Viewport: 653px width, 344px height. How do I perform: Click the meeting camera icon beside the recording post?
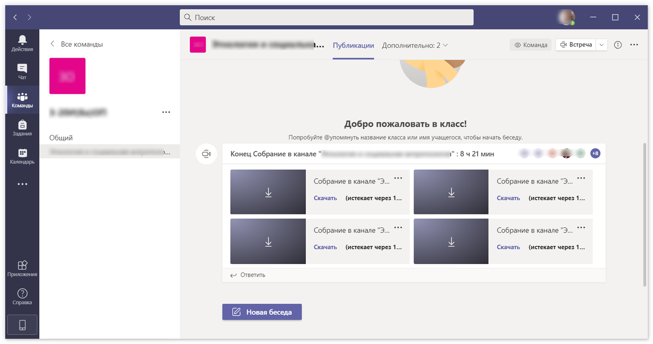pyautogui.click(x=206, y=153)
